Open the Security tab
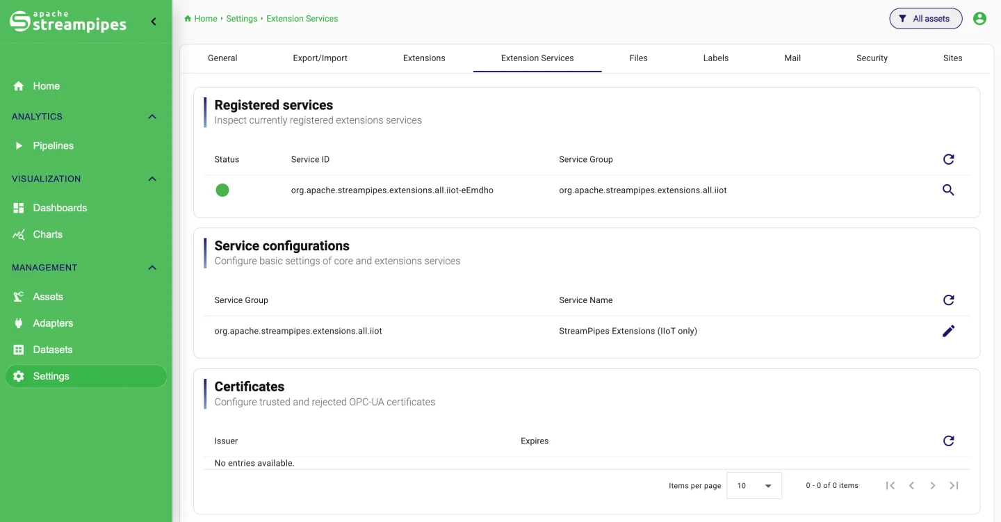The width and height of the screenshot is (1001, 522). tap(872, 58)
